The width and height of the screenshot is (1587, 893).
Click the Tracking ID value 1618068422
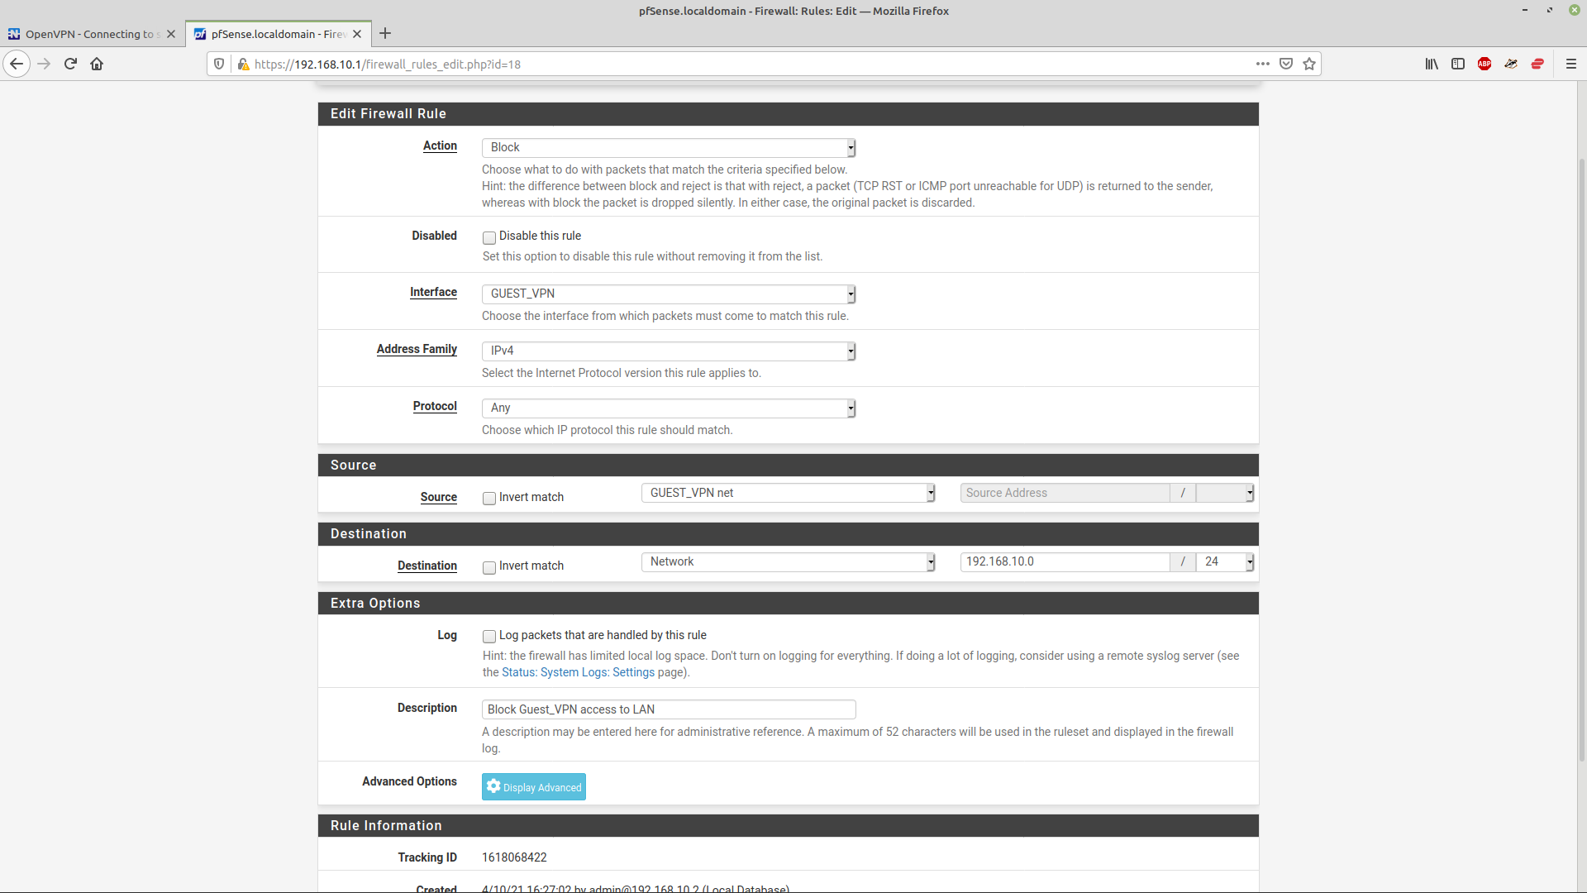514,857
